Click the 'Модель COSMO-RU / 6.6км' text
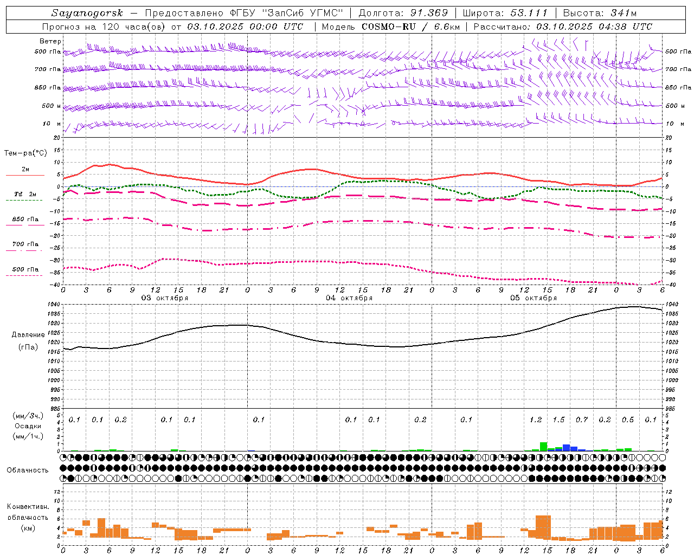694x555 pixels. (x=391, y=27)
